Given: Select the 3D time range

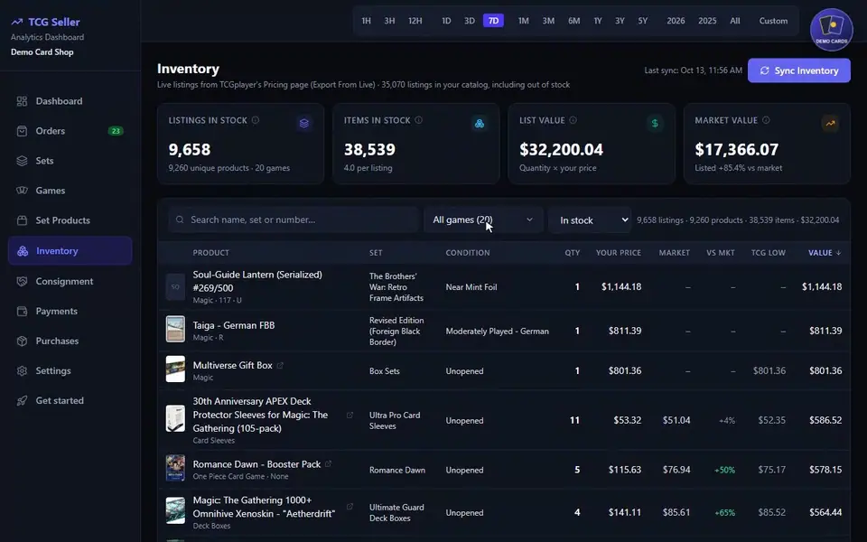Looking at the screenshot, I should 470,21.
